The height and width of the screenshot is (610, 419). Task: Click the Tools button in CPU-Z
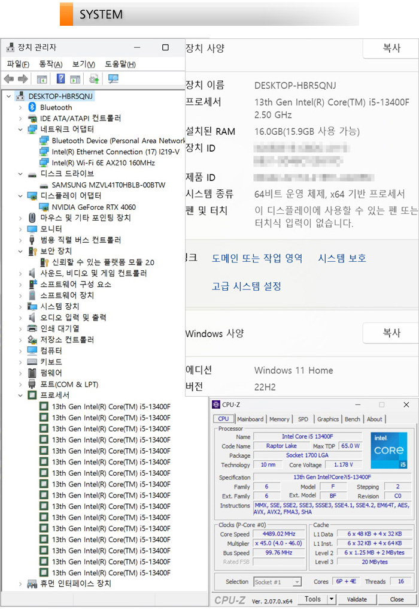point(312,599)
